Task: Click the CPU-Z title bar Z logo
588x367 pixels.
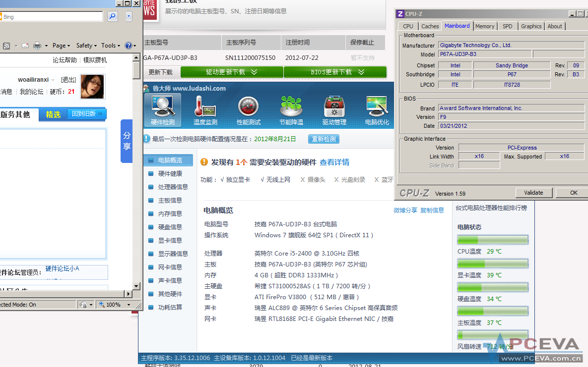Action: (400, 14)
